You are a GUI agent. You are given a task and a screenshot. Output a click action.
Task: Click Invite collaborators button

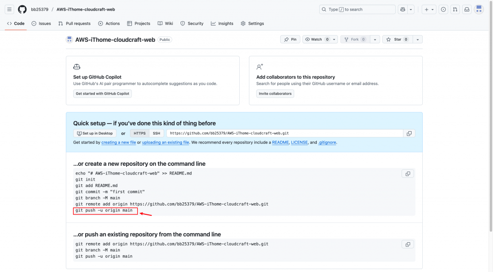pos(275,94)
